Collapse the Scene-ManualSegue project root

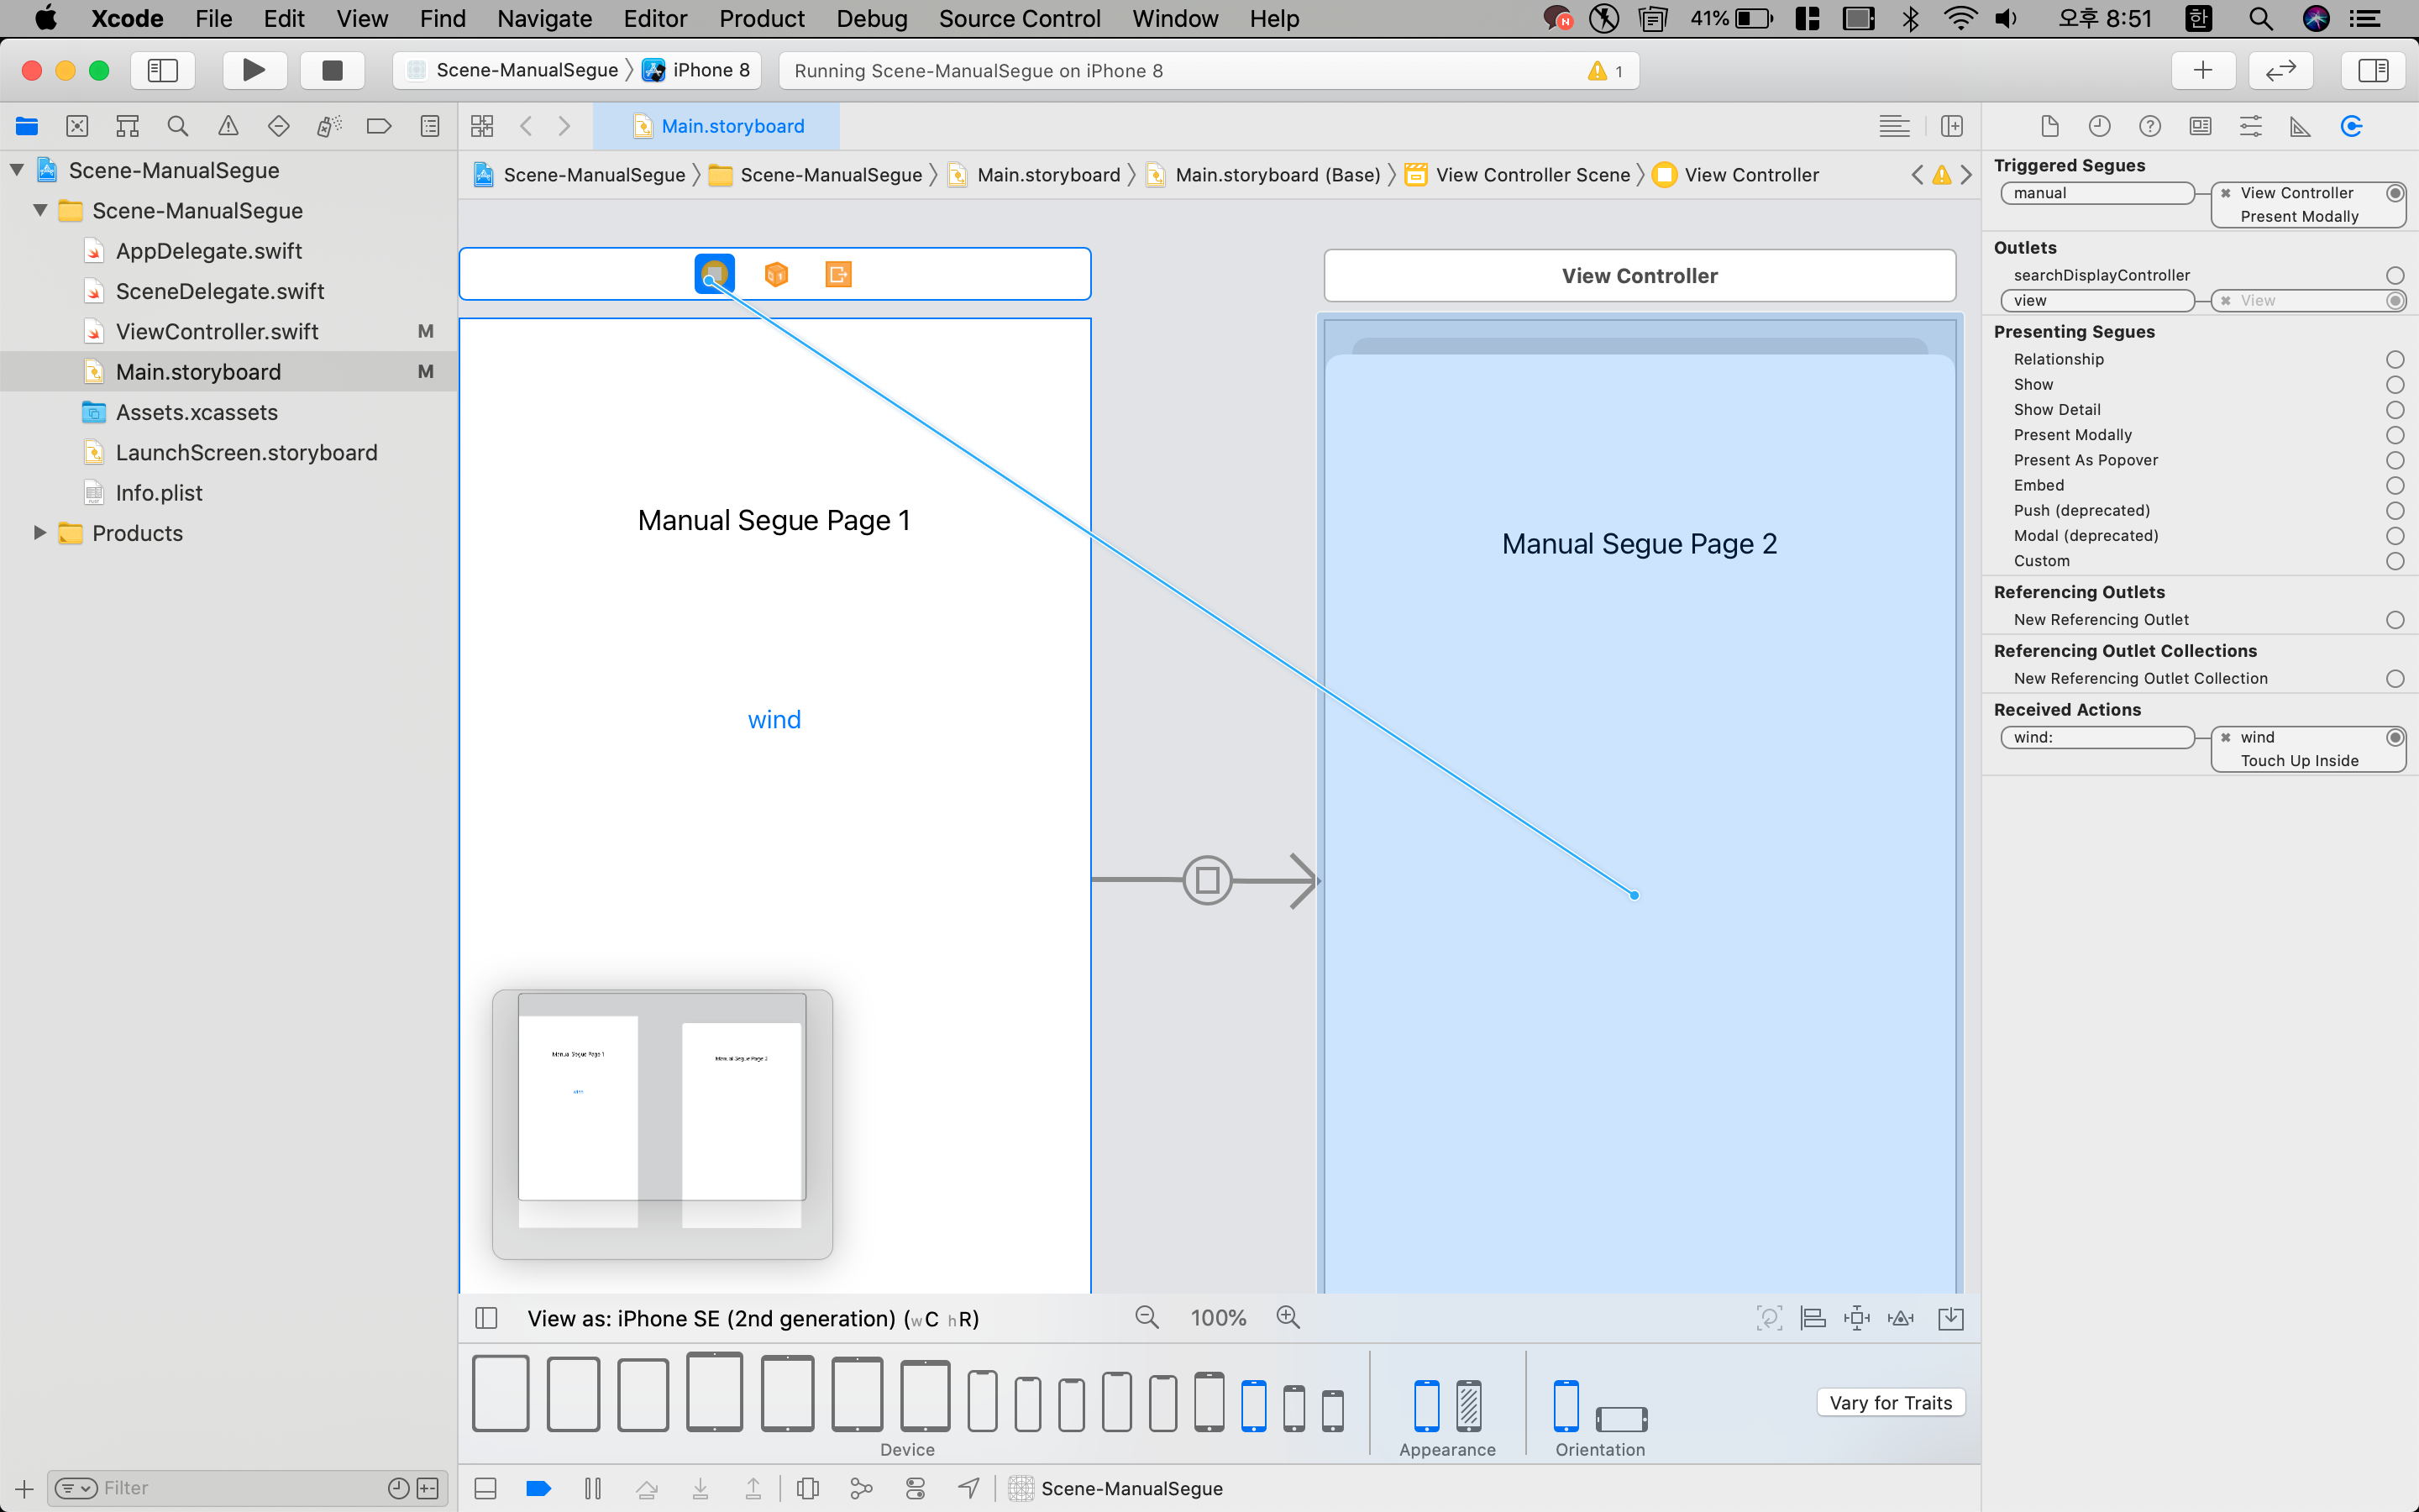coord(17,170)
